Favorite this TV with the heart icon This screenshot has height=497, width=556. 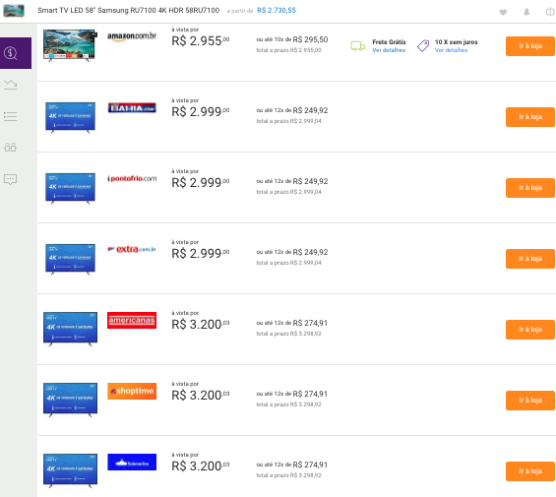point(503,13)
